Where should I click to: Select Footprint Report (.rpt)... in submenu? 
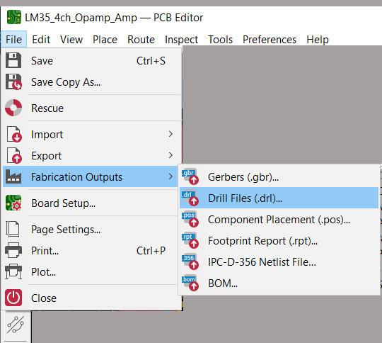(x=279, y=240)
